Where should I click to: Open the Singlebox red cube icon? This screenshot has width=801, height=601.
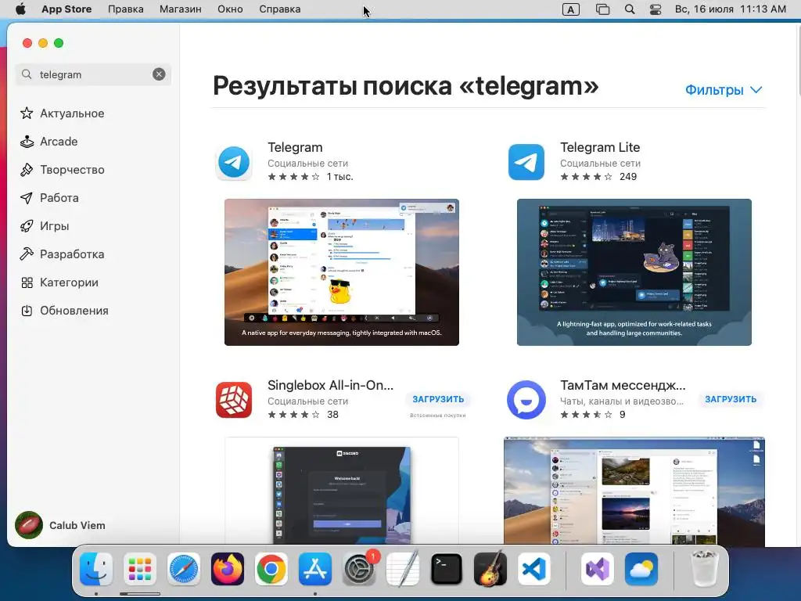tap(234, 400)
